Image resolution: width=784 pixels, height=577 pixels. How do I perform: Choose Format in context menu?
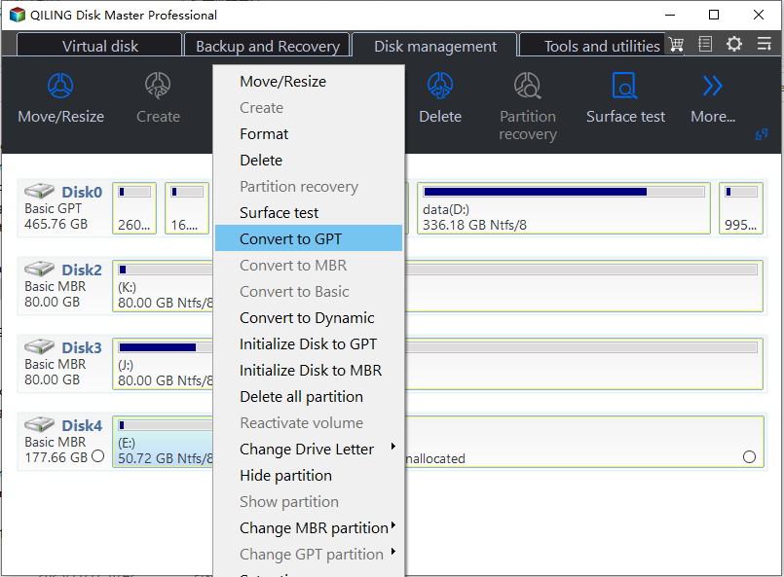[x=309, y=134]
